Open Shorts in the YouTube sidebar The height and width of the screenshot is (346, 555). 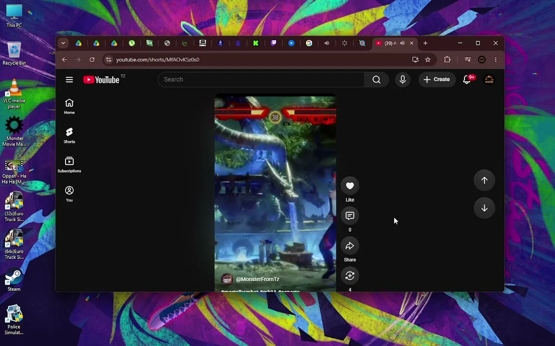[69, 136]
